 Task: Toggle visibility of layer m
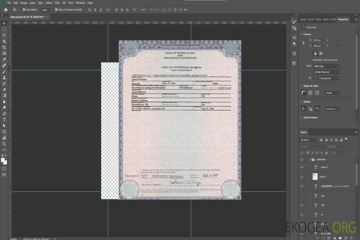[302, 215]
